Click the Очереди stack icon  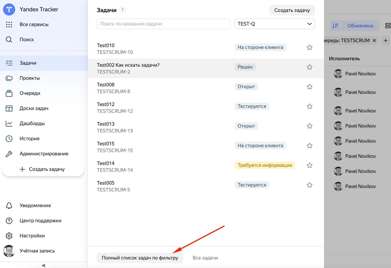(x=9, y=93)
